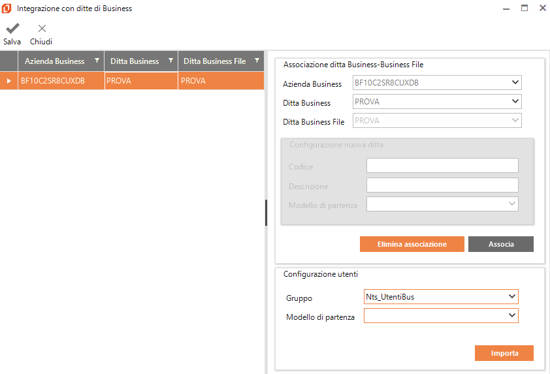The image size is (550, 374).
Task: Expand the Ditta Business dropdown
Action: 515,101
